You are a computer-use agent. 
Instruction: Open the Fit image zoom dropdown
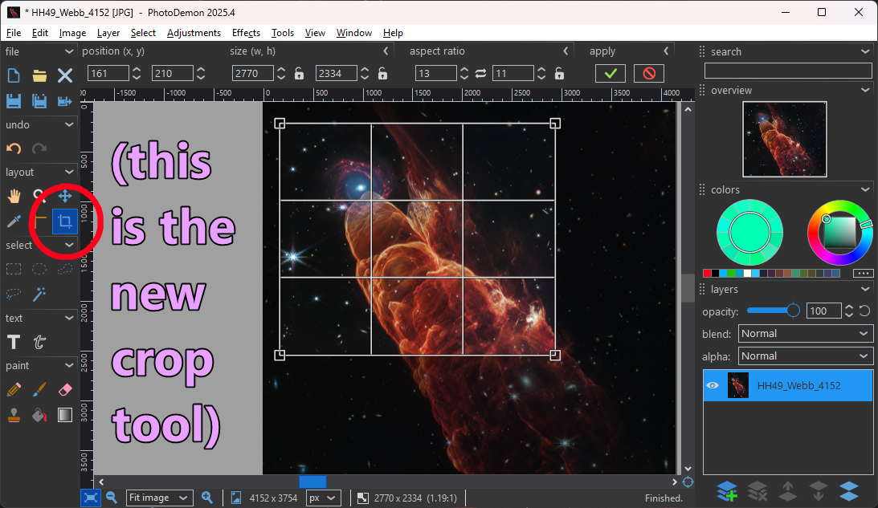tap(159, 498)
